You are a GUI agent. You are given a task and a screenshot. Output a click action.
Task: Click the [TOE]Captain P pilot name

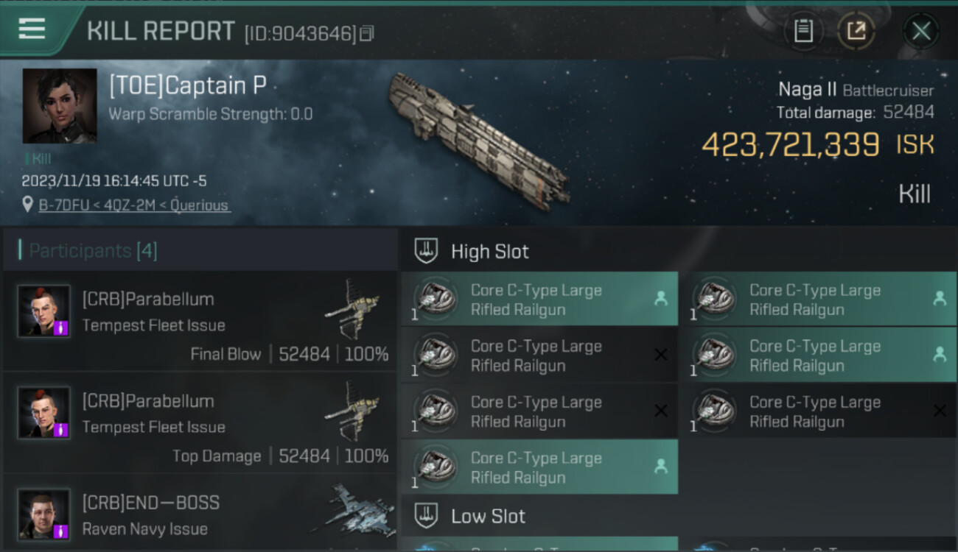[188, 86]
